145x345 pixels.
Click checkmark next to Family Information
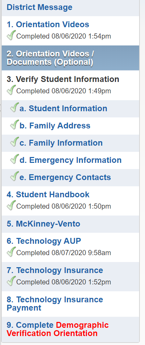tap(14, 142)
